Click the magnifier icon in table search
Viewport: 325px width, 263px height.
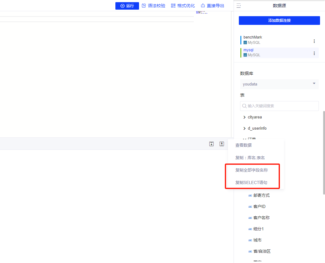point(244,106)
